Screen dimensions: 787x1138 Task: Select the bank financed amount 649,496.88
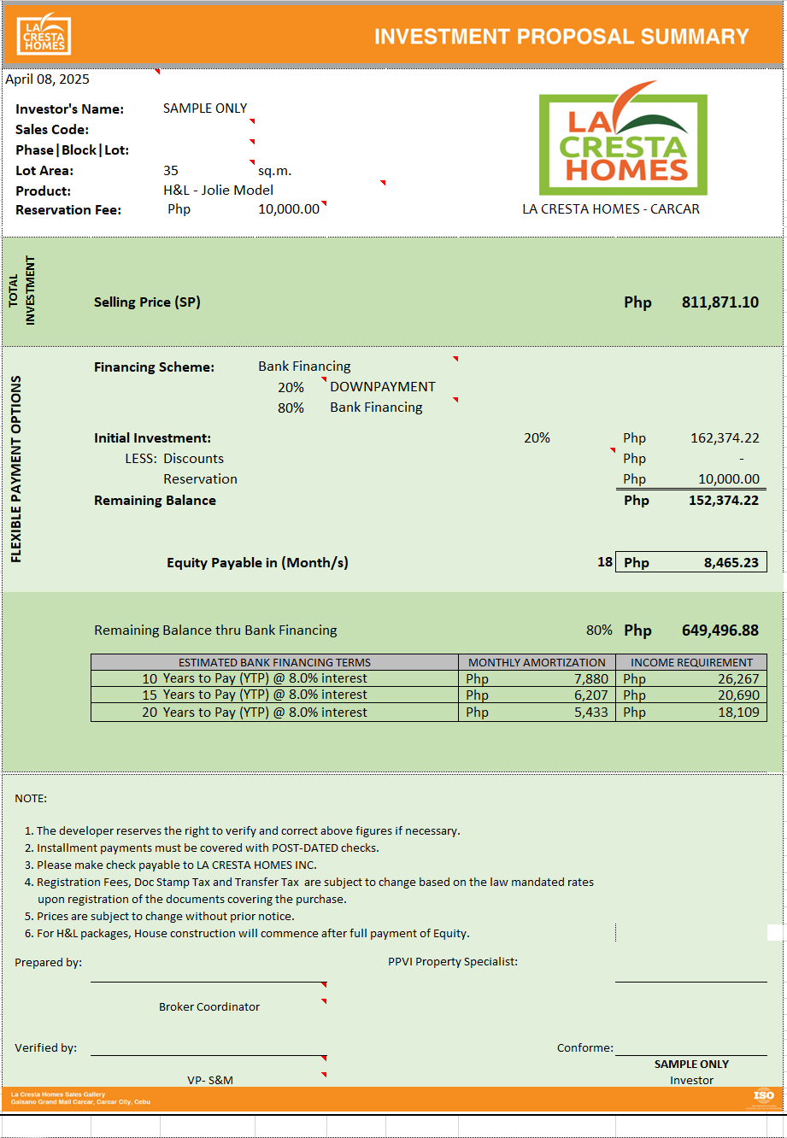[x=719, y=631]
